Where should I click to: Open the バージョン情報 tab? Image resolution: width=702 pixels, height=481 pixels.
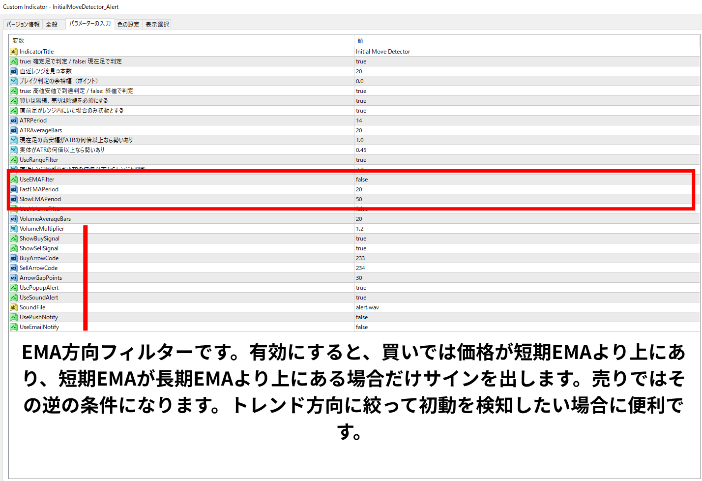[x=23, y=24]
